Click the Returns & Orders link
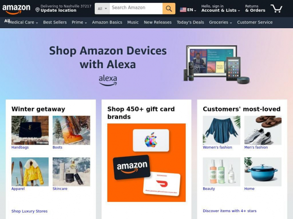Screen dimensions: 293x219 click(255, 8)
